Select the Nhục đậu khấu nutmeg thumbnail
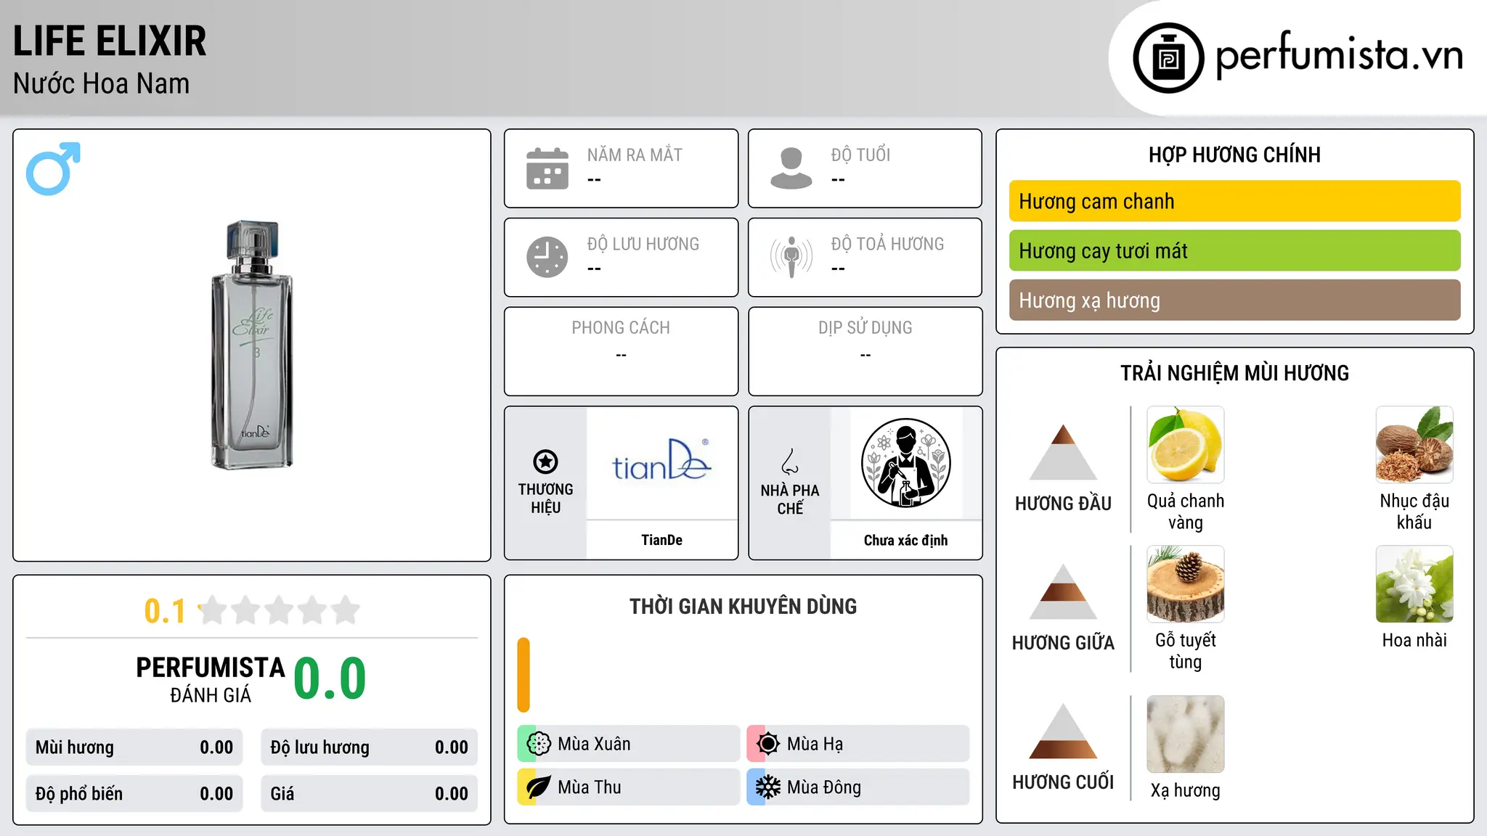Viewport: 1487px width, 836px height. (1414, 445)
